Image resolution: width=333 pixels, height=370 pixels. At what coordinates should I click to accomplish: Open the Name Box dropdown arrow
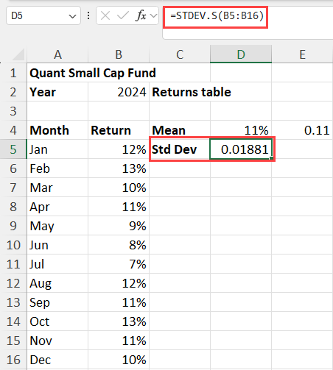click(72, 16)
